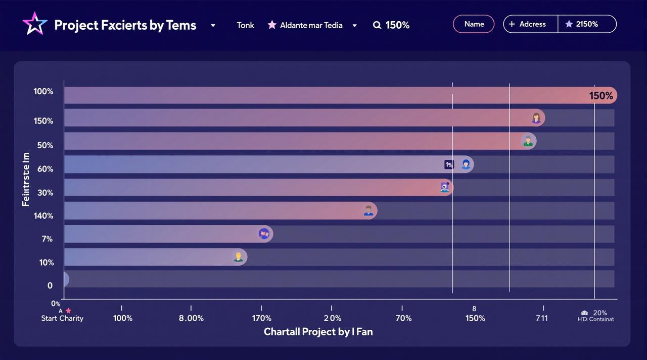Click the blue-haired avatar on the 60% bar
The width and height of the screenshot is (647, 360).
tap(466, 164)
